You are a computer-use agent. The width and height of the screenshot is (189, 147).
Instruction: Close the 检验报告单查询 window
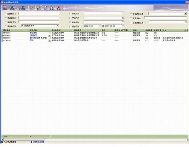click(187, 2)
